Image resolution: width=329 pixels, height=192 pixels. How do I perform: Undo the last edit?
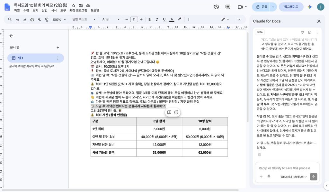tap(18, 20)
